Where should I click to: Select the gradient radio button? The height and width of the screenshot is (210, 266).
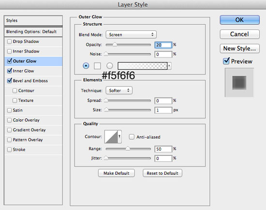[109, 66]
